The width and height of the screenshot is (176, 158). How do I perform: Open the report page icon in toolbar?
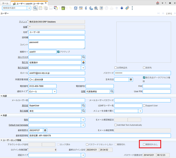point(101,8)
